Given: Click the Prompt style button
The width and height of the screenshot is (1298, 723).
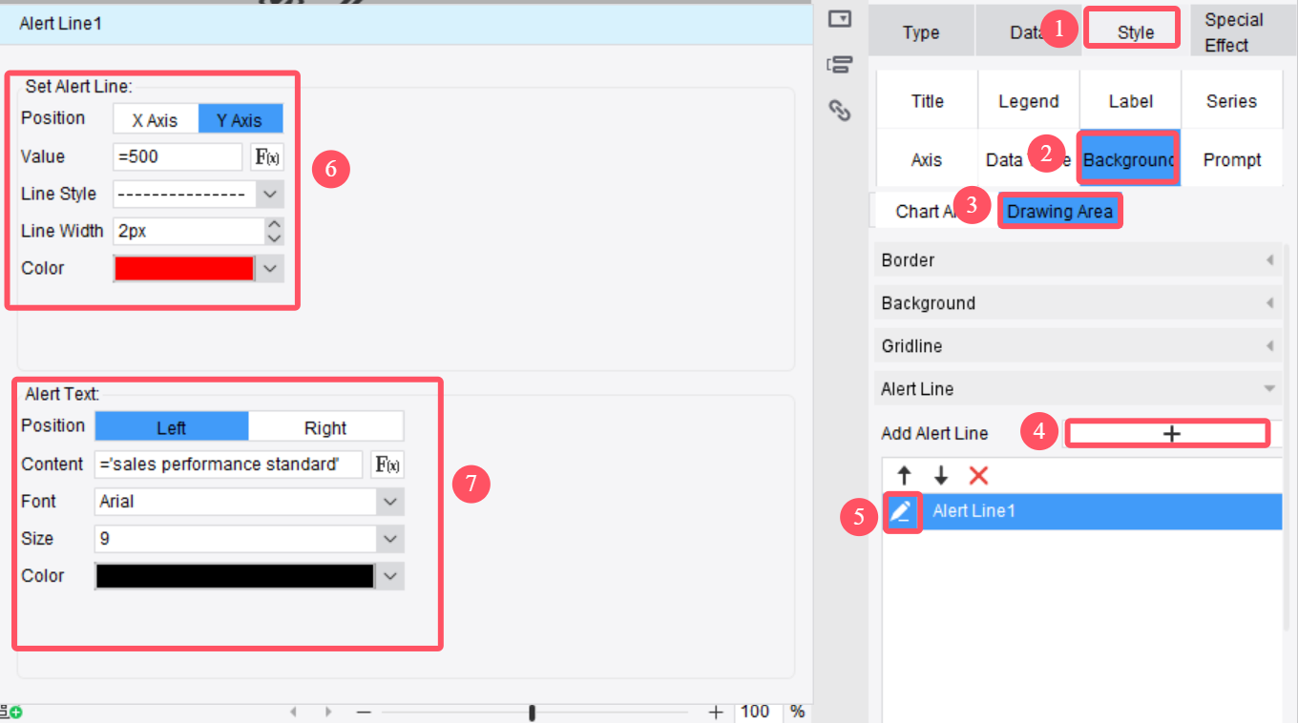Looking at the screenshot, I should point(1231,160).
